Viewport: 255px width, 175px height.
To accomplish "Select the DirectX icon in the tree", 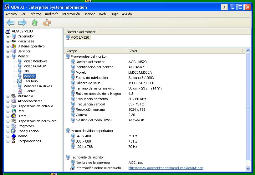I will (14, 116).
